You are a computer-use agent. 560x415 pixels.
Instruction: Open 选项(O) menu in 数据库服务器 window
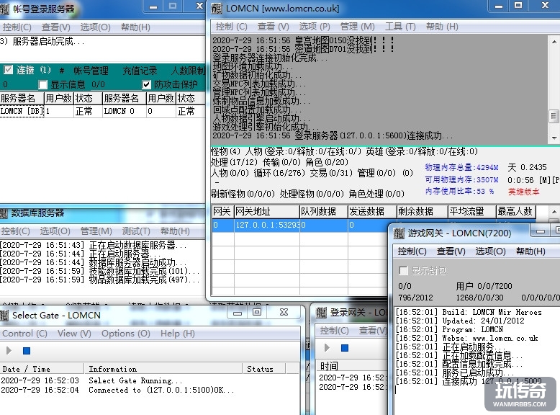55,231
